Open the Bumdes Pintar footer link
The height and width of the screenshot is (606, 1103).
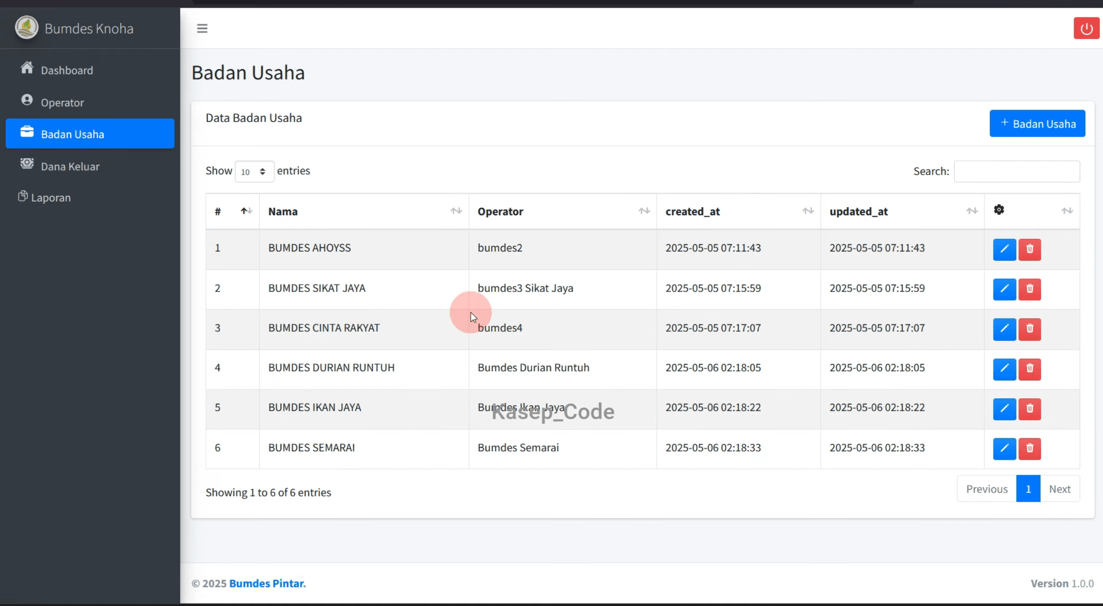pos(267,583)
